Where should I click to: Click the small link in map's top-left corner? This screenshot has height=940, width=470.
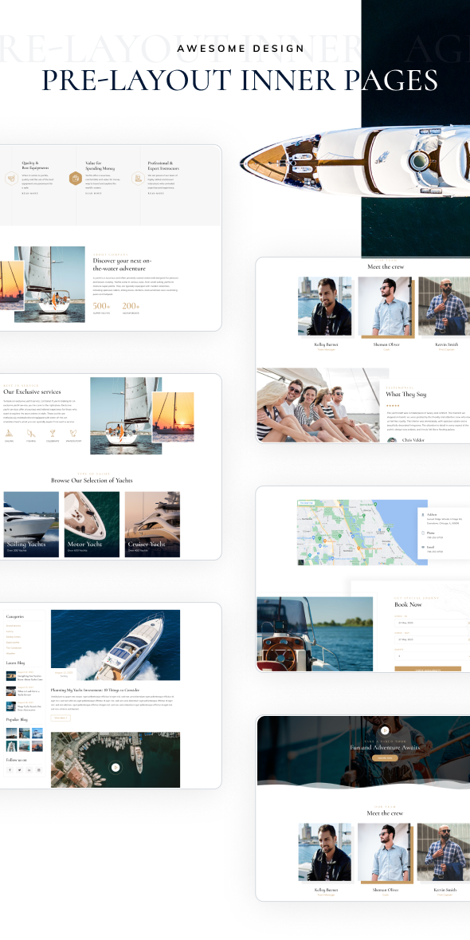coord(306,503)
